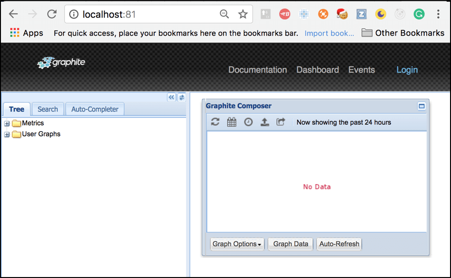Click the red B extension icon
451x278 pixels.
pos(285,14)
